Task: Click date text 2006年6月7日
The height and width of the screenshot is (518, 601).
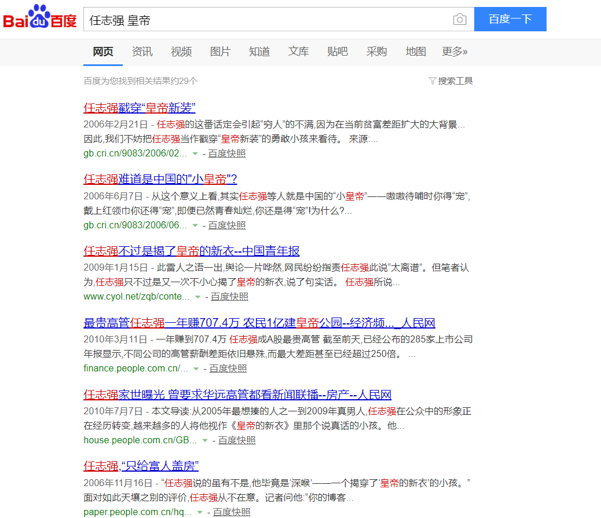Action: [113, 196]
